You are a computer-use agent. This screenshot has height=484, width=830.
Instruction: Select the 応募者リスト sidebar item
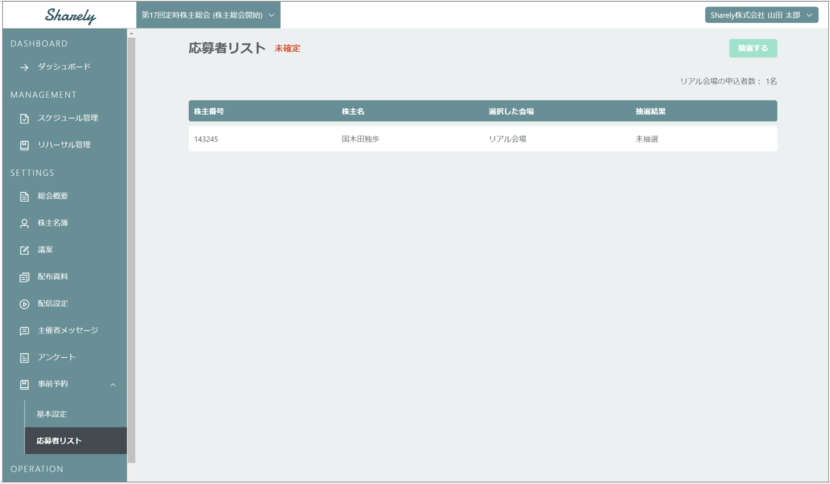(59, 441)
